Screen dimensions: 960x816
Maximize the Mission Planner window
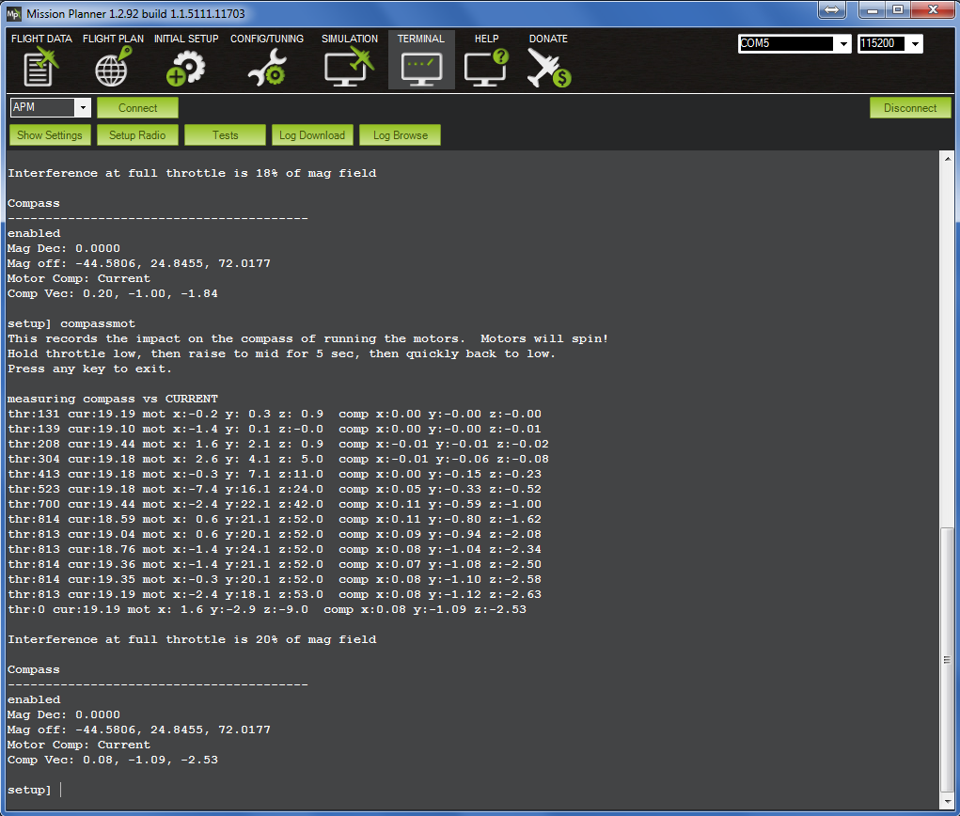898,9
